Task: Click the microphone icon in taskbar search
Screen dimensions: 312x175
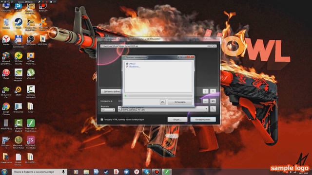Action: pyautogui.click(x=63, y=172)
